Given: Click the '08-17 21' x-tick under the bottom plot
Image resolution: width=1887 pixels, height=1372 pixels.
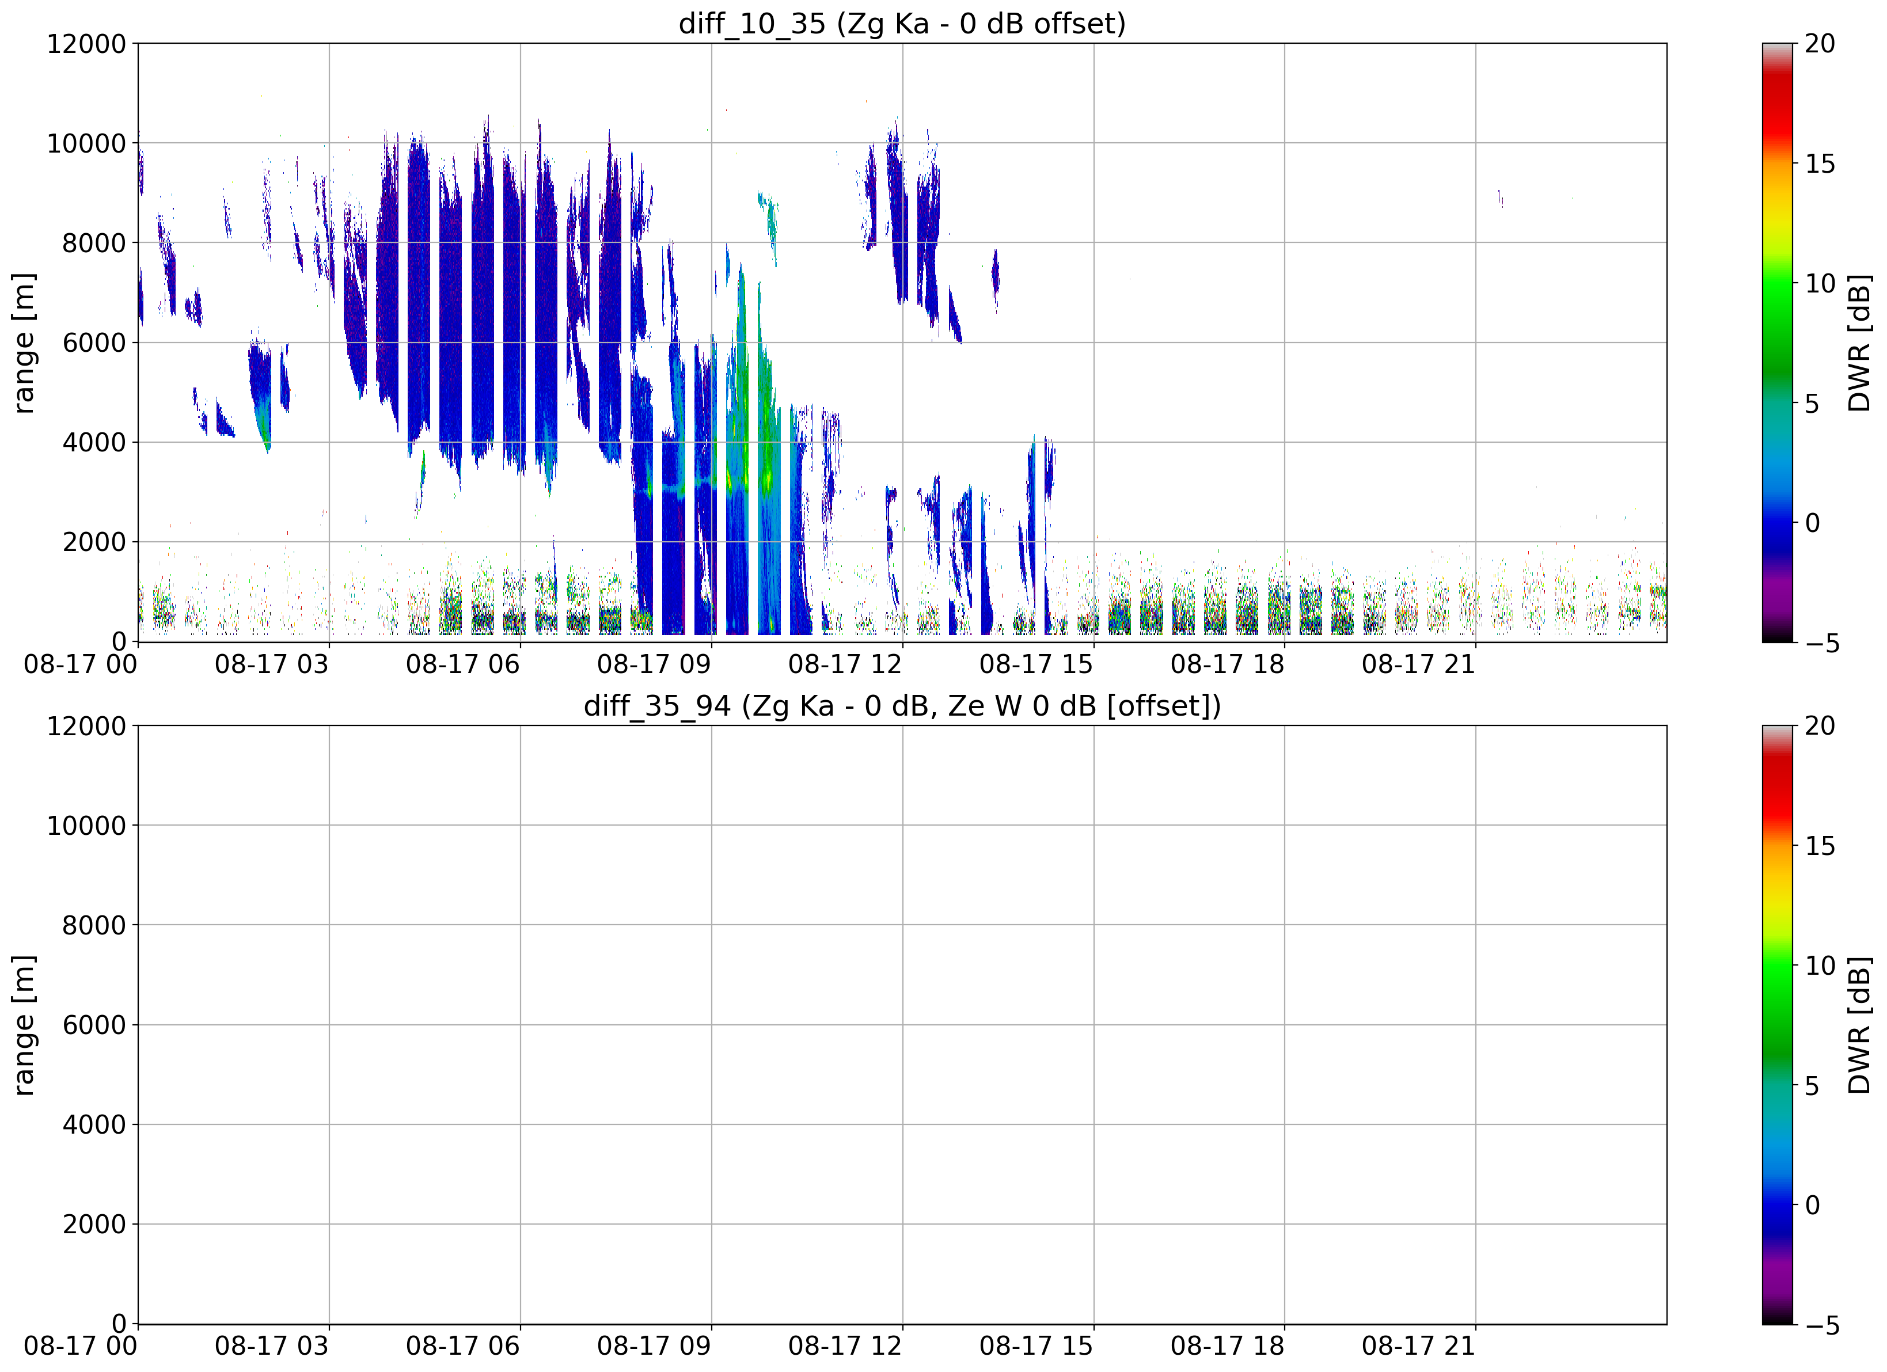Looking at the screenshot, I should click(1419, 1346).
